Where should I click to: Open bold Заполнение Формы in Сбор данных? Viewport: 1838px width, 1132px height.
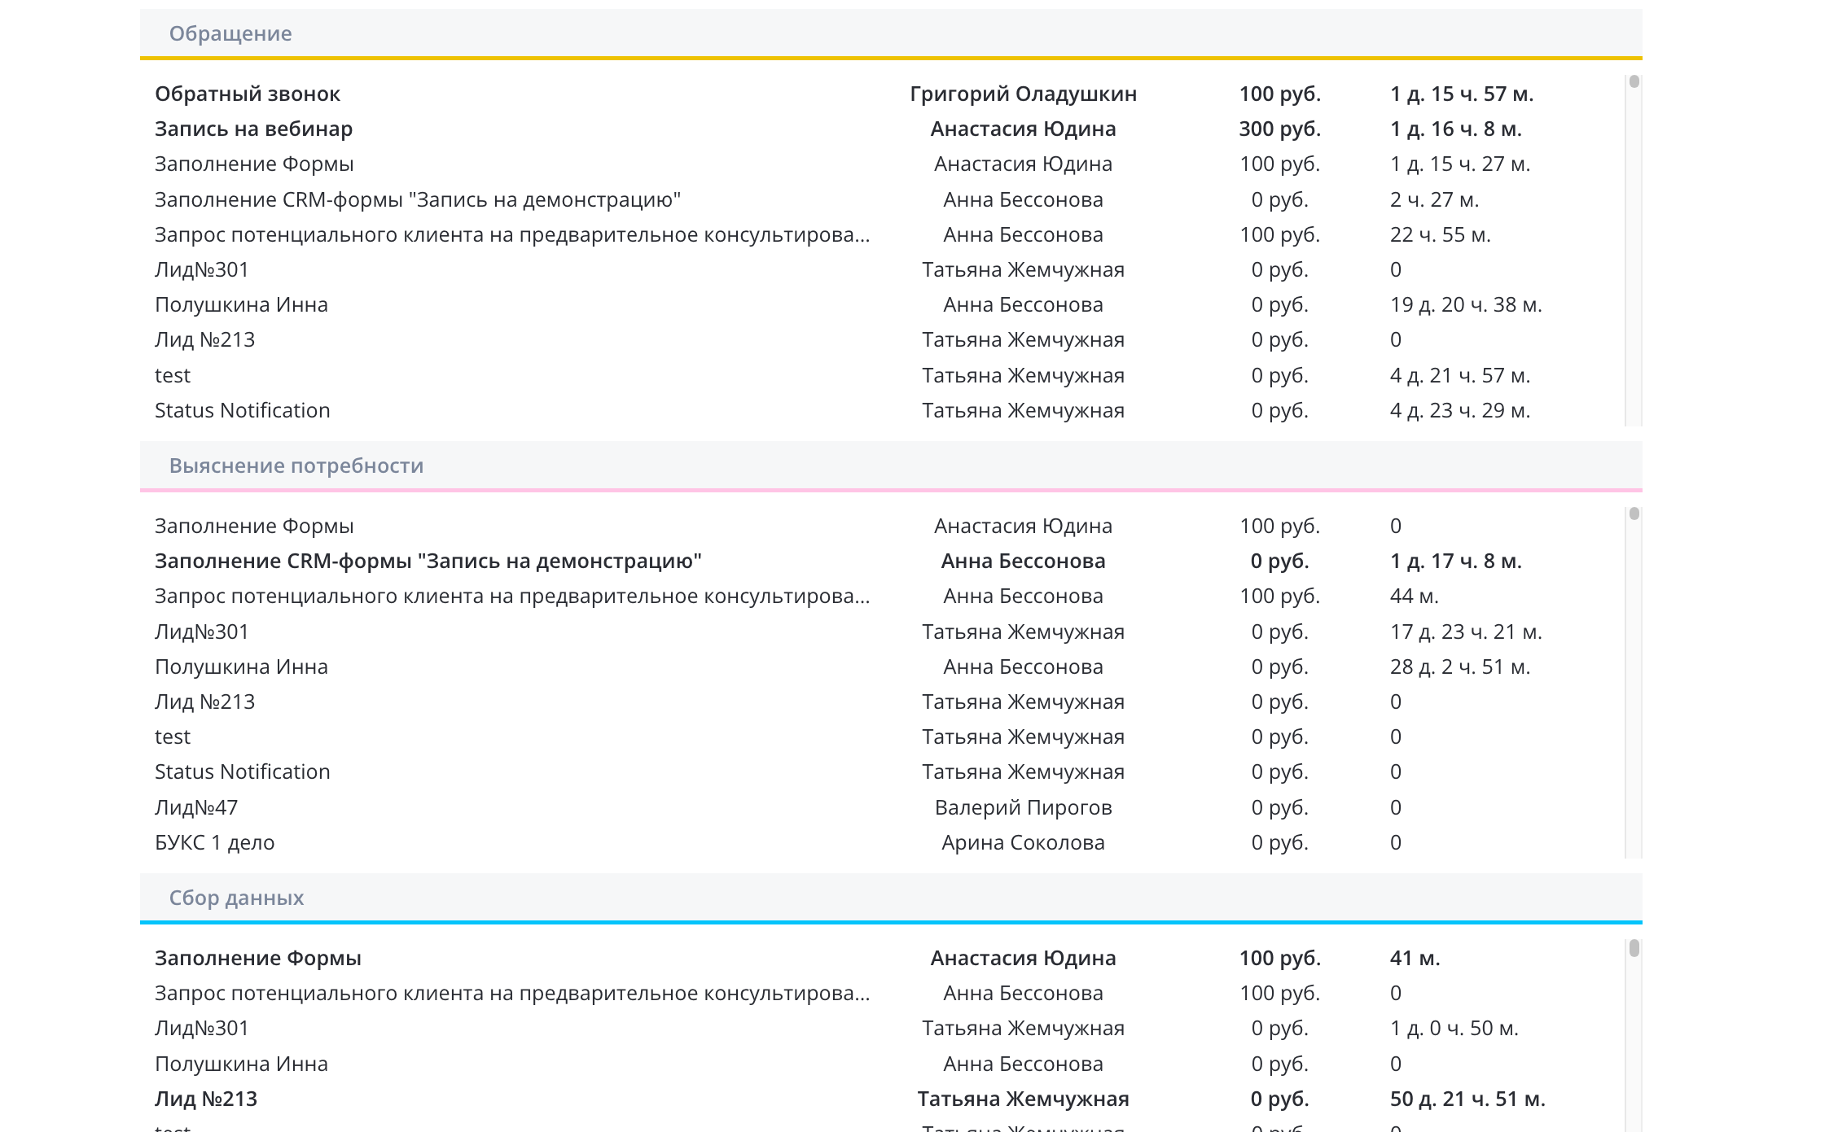pos(257,958)
